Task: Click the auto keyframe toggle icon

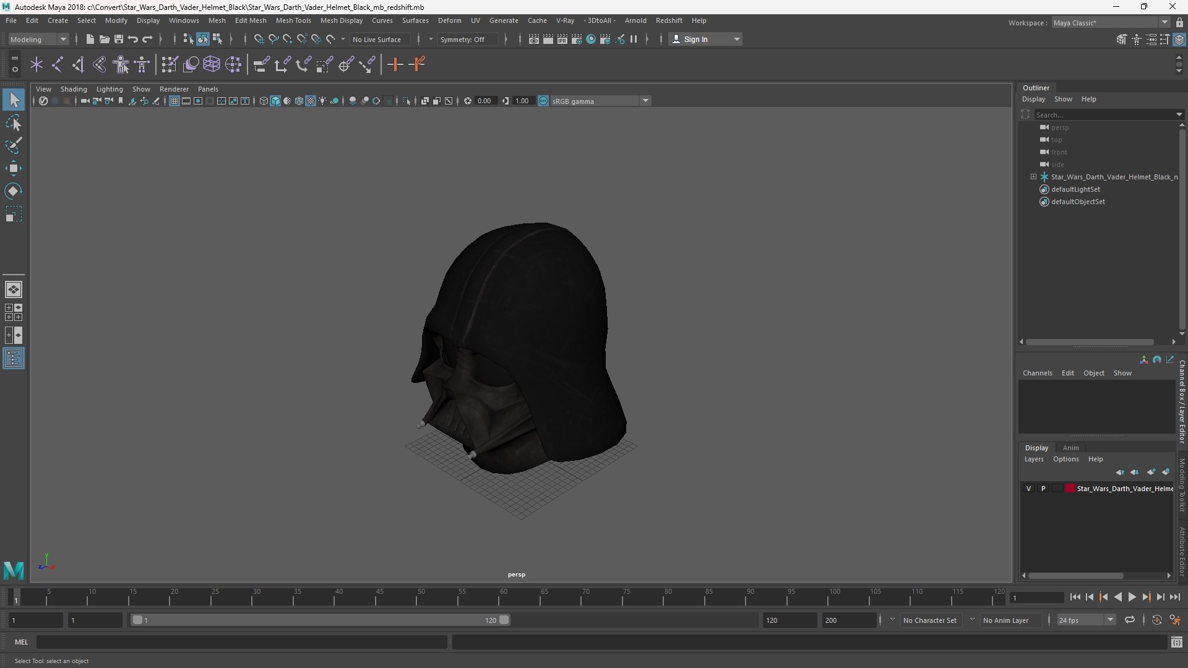Action: click(1156, 620)
